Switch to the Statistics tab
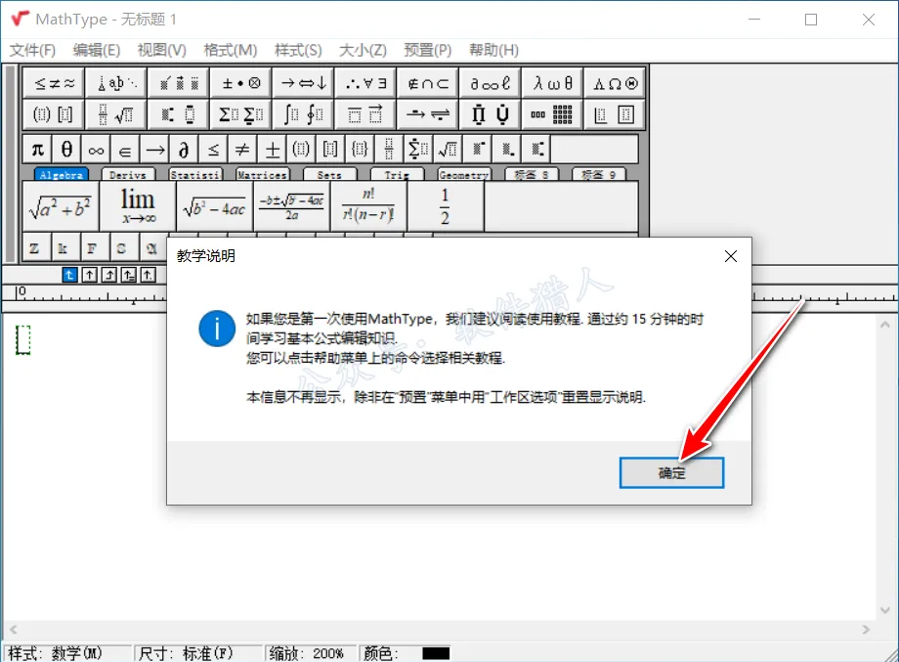899x662 pixels. click(194, 174)
